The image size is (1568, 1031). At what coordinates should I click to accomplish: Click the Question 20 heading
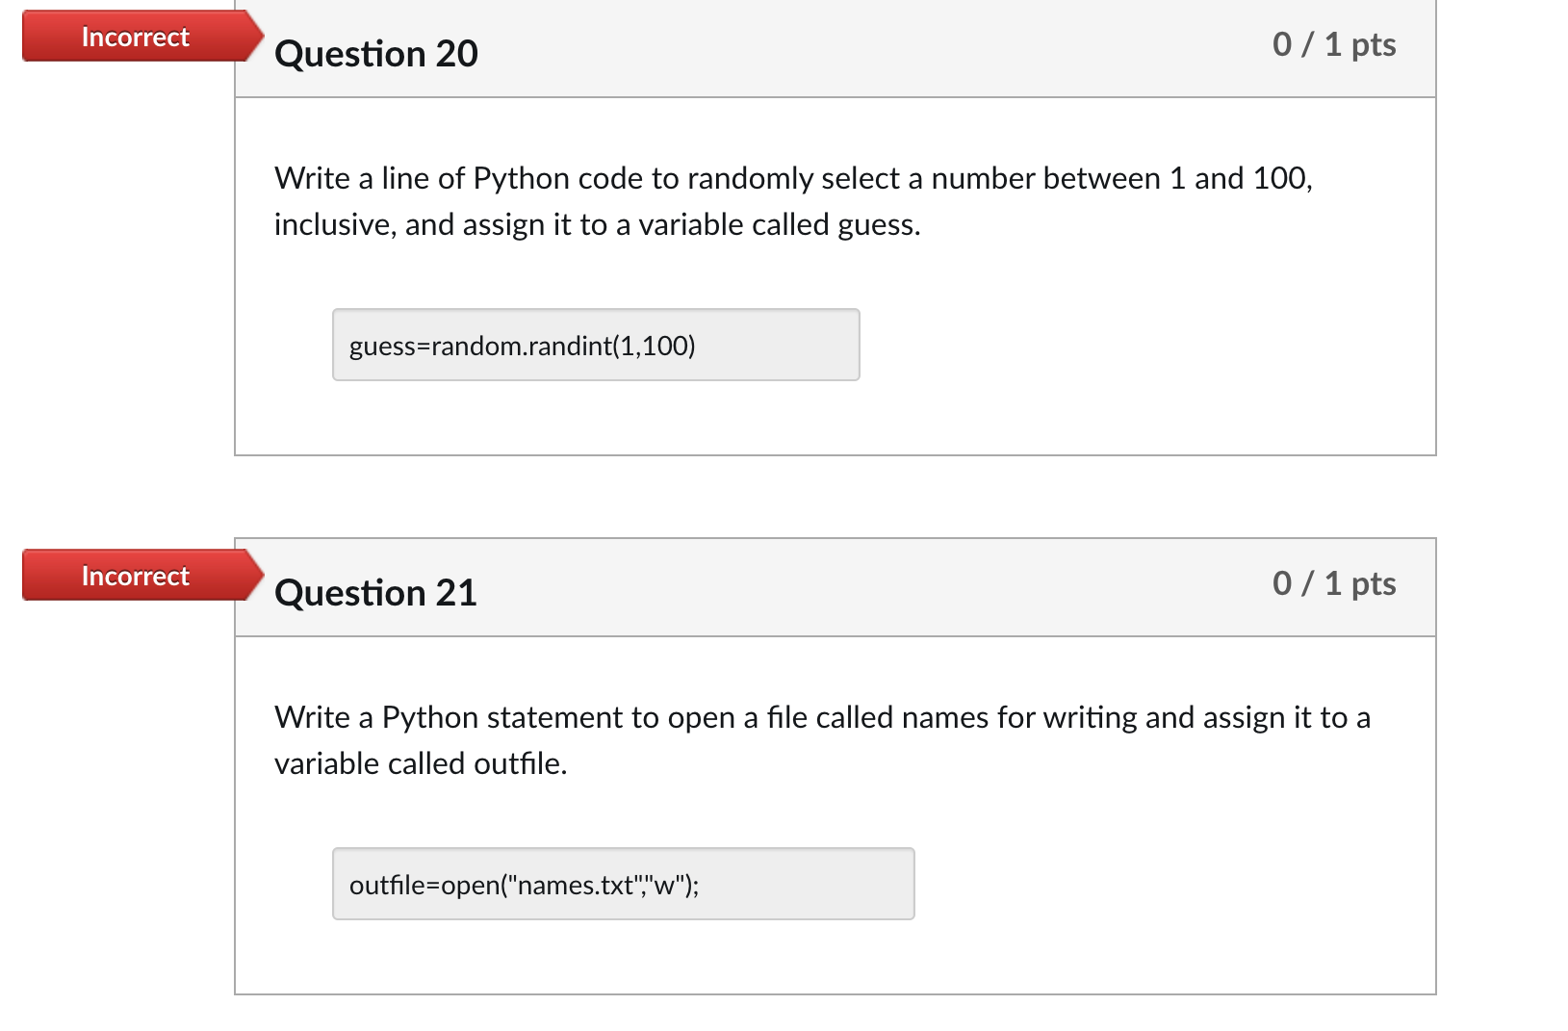(x=376, y=54)
